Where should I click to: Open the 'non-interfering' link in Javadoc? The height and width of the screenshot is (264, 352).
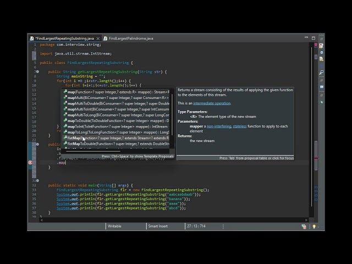(219, 127)
